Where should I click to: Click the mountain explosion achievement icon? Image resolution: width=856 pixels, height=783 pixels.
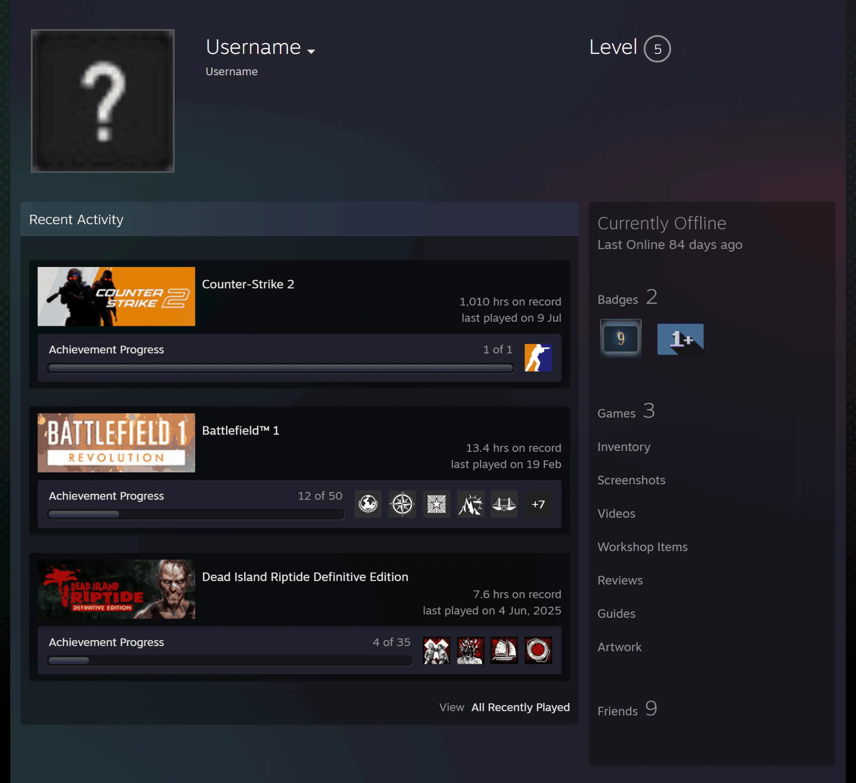[x=470, y=504]
